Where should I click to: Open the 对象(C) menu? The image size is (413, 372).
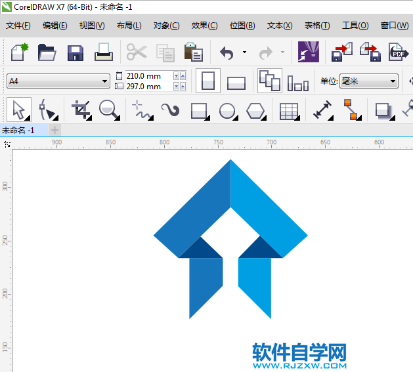(167, 26)
